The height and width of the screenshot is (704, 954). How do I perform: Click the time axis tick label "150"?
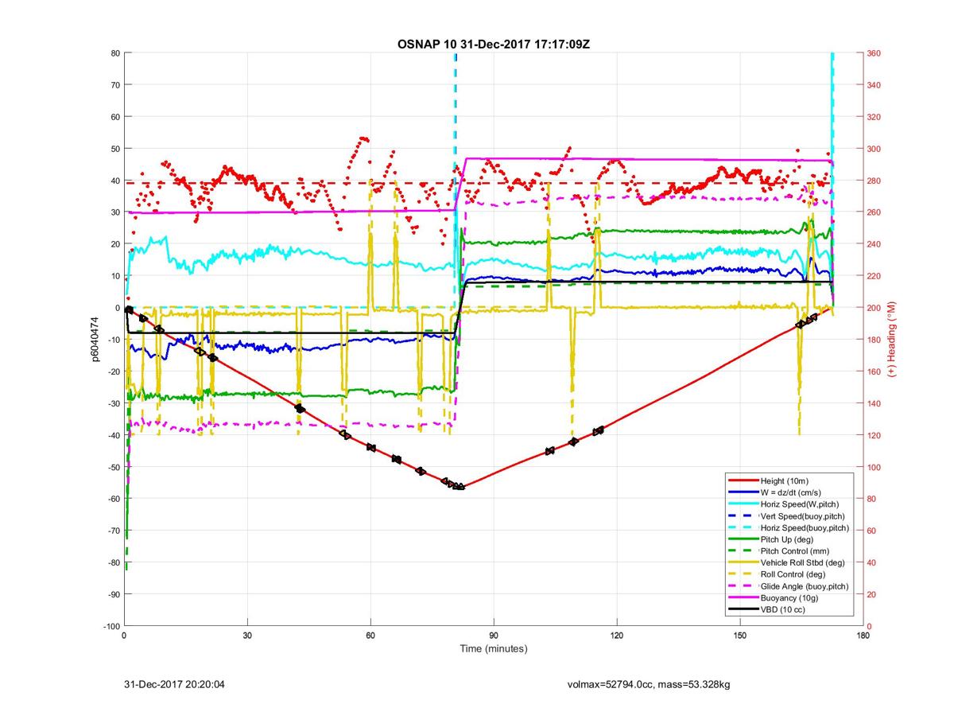740,636
